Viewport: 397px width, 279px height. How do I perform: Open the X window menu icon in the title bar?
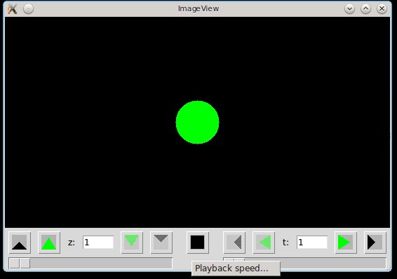tap(12, 9)
